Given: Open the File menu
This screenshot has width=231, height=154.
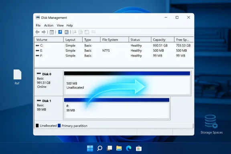Looking at the screenshot, I should (38, 25).
